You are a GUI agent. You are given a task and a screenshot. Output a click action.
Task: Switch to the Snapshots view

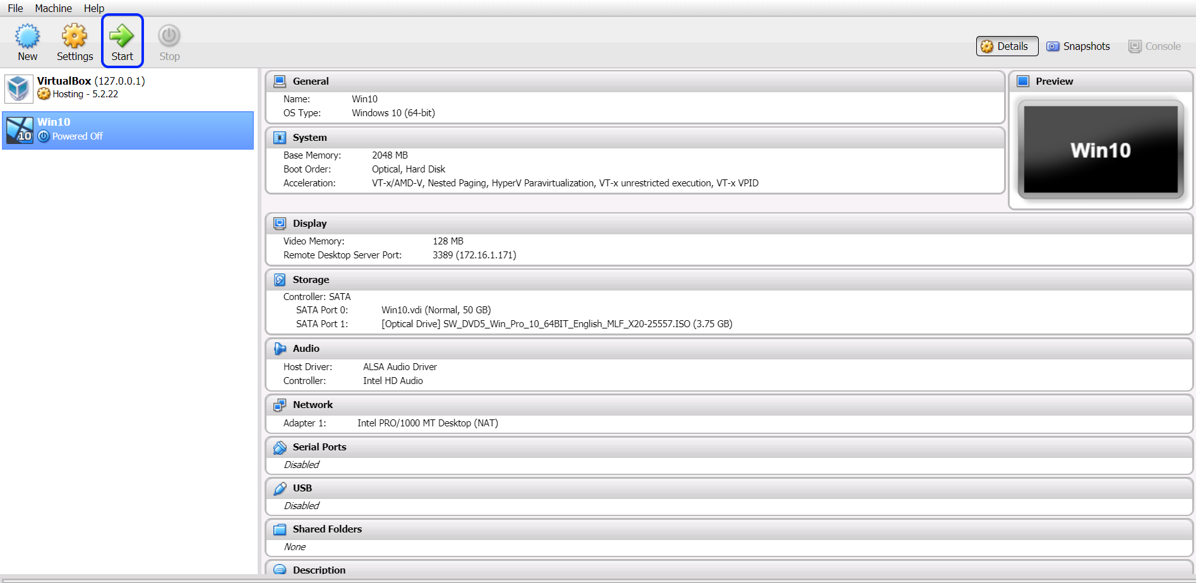[x=1079, y=46]
